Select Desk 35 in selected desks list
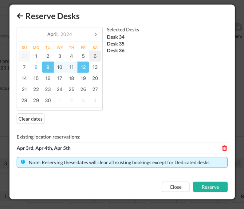 (115, 44)
